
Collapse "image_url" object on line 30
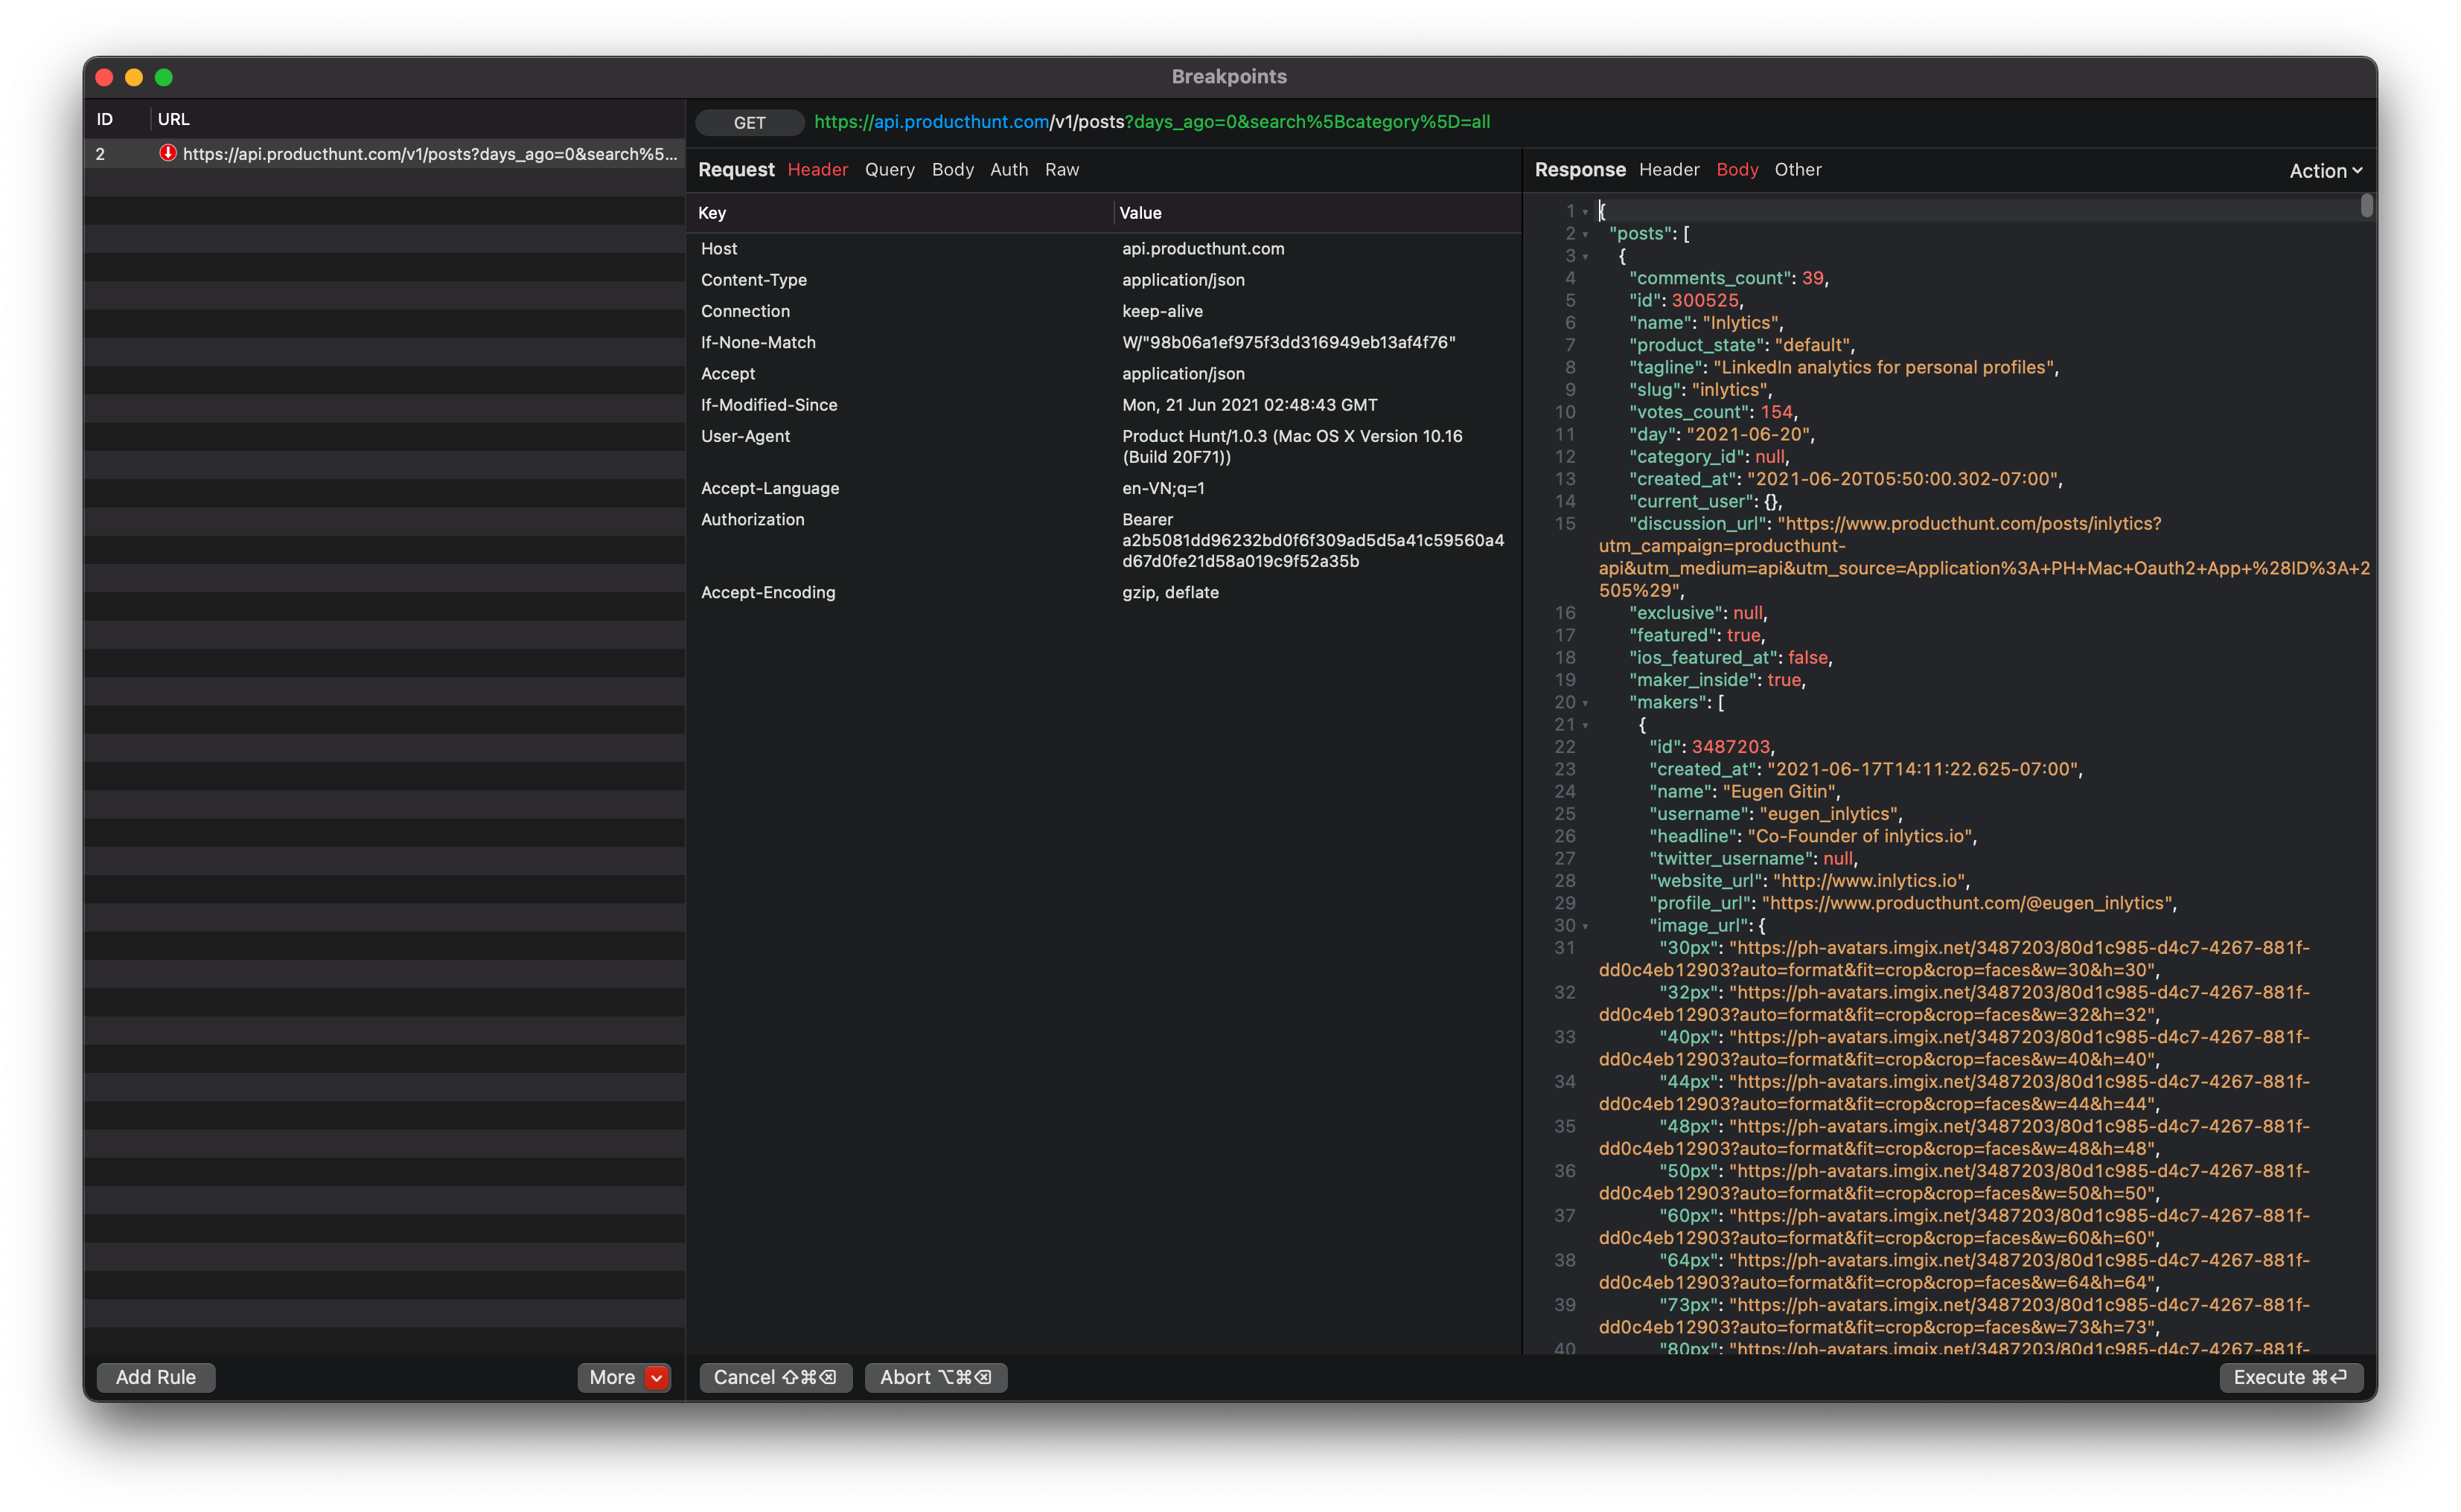tap(1586, 926)
